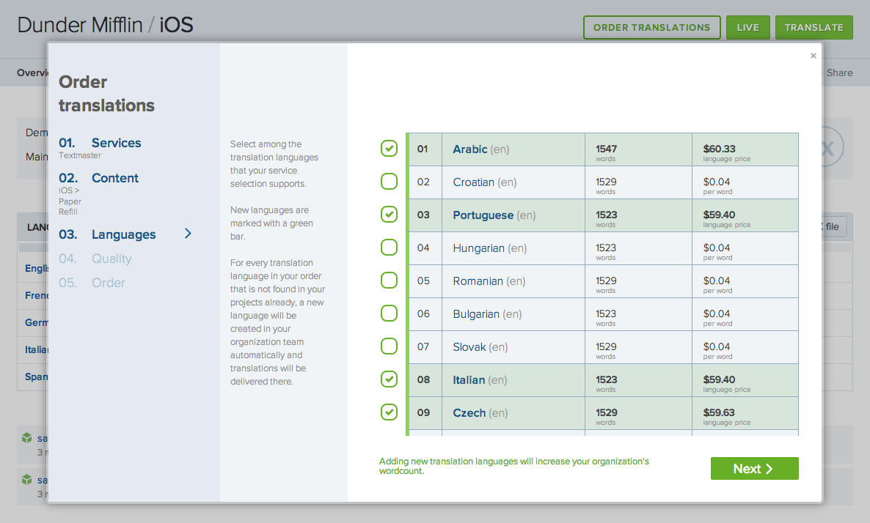The width and height of the screenshot is (870, 523).
Task: Uncheck the Czech language checkbox
Action: [x=389, y=412]
